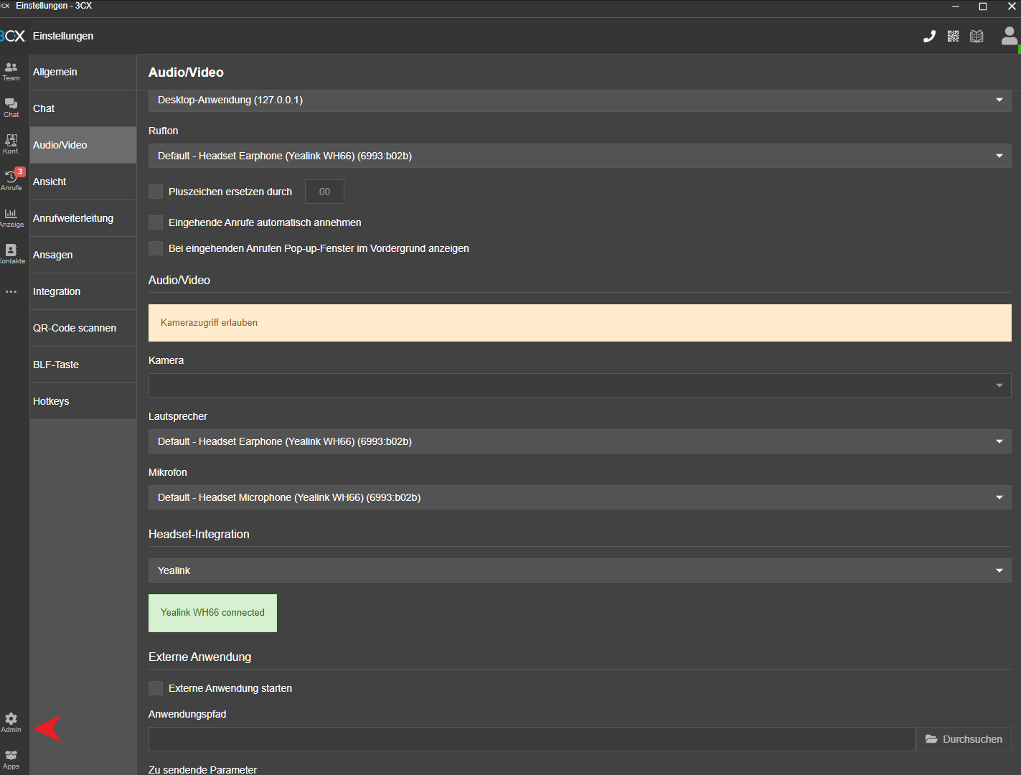This screenshot has height=775, width=1021.
Task: Click the Durchsuchen button
Action: 964,739
